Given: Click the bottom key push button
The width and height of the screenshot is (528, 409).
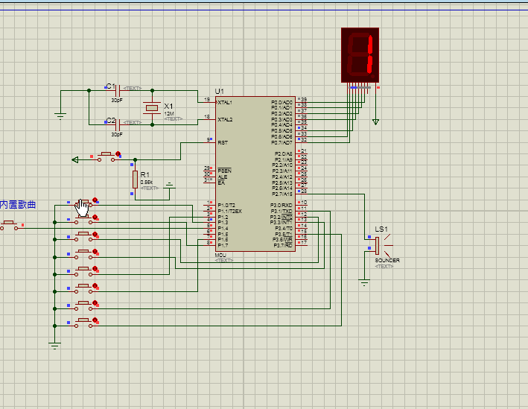Looking at the screenshot, I should [x=83, y=323].
